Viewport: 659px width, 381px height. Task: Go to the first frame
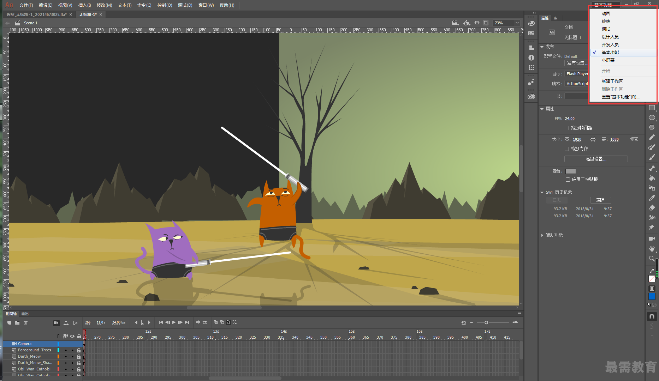pos(161,322)
